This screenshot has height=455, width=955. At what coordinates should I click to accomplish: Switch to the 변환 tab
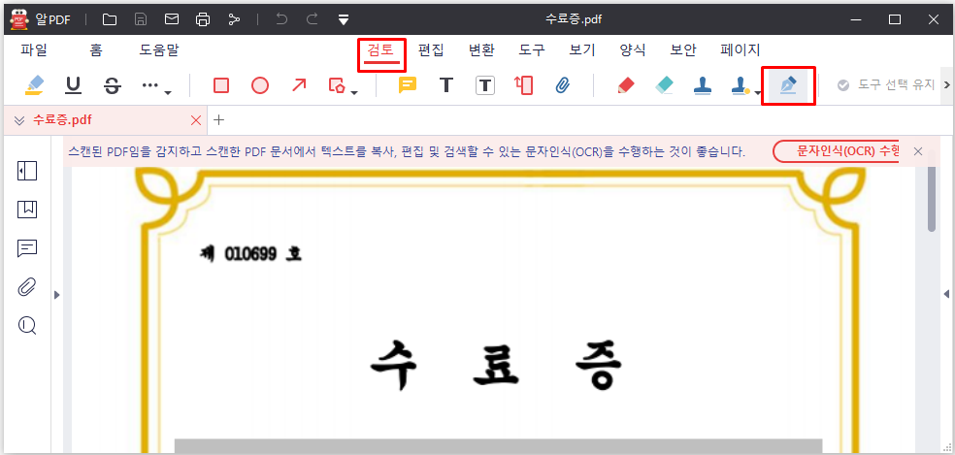(481, 49)
